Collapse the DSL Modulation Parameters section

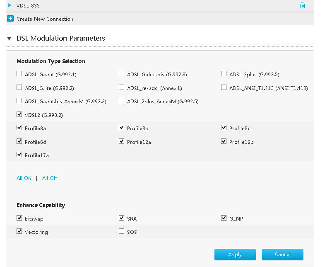[10, 38]
